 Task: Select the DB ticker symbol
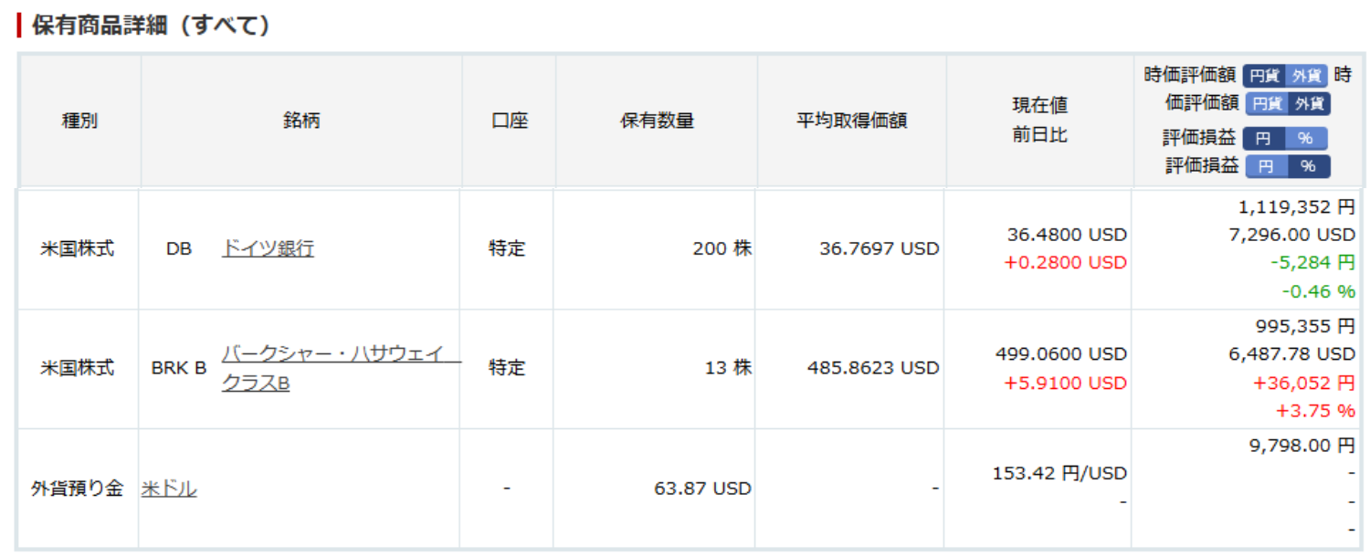coord(180,248)
